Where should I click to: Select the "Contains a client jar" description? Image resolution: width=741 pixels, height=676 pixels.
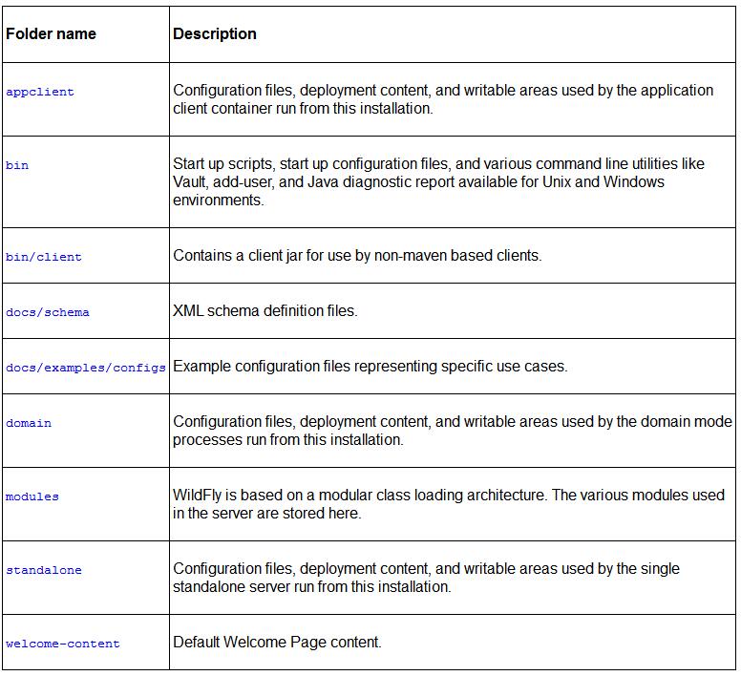click(357, 256)
